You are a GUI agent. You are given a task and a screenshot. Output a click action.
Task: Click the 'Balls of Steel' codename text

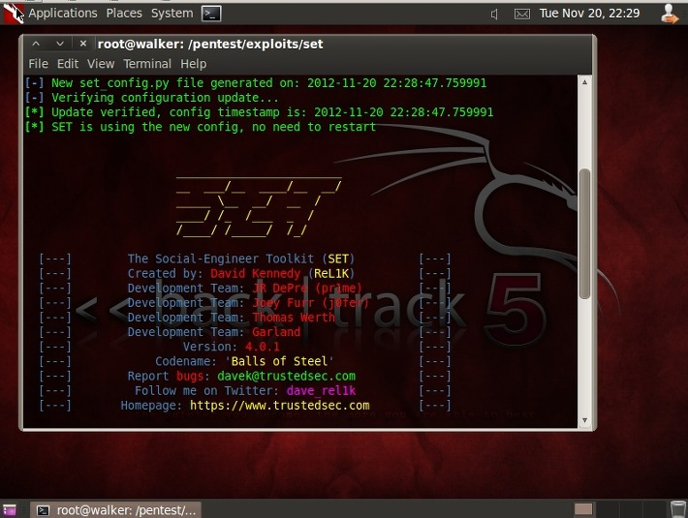pyautogui.click(x=279, y=361)
